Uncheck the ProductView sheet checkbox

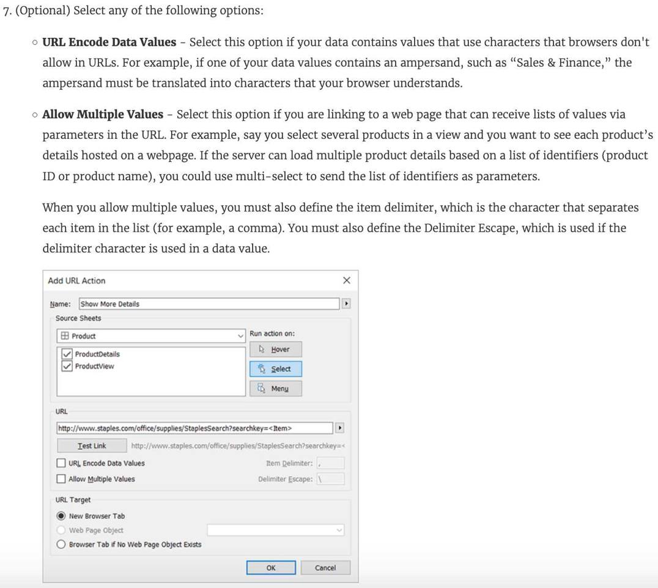[x=67, y=366]
